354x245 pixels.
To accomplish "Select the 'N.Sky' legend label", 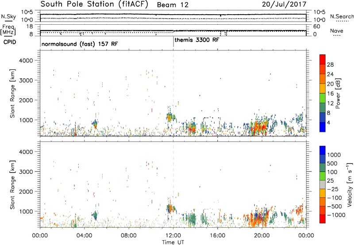I will (x=8, y=16).
